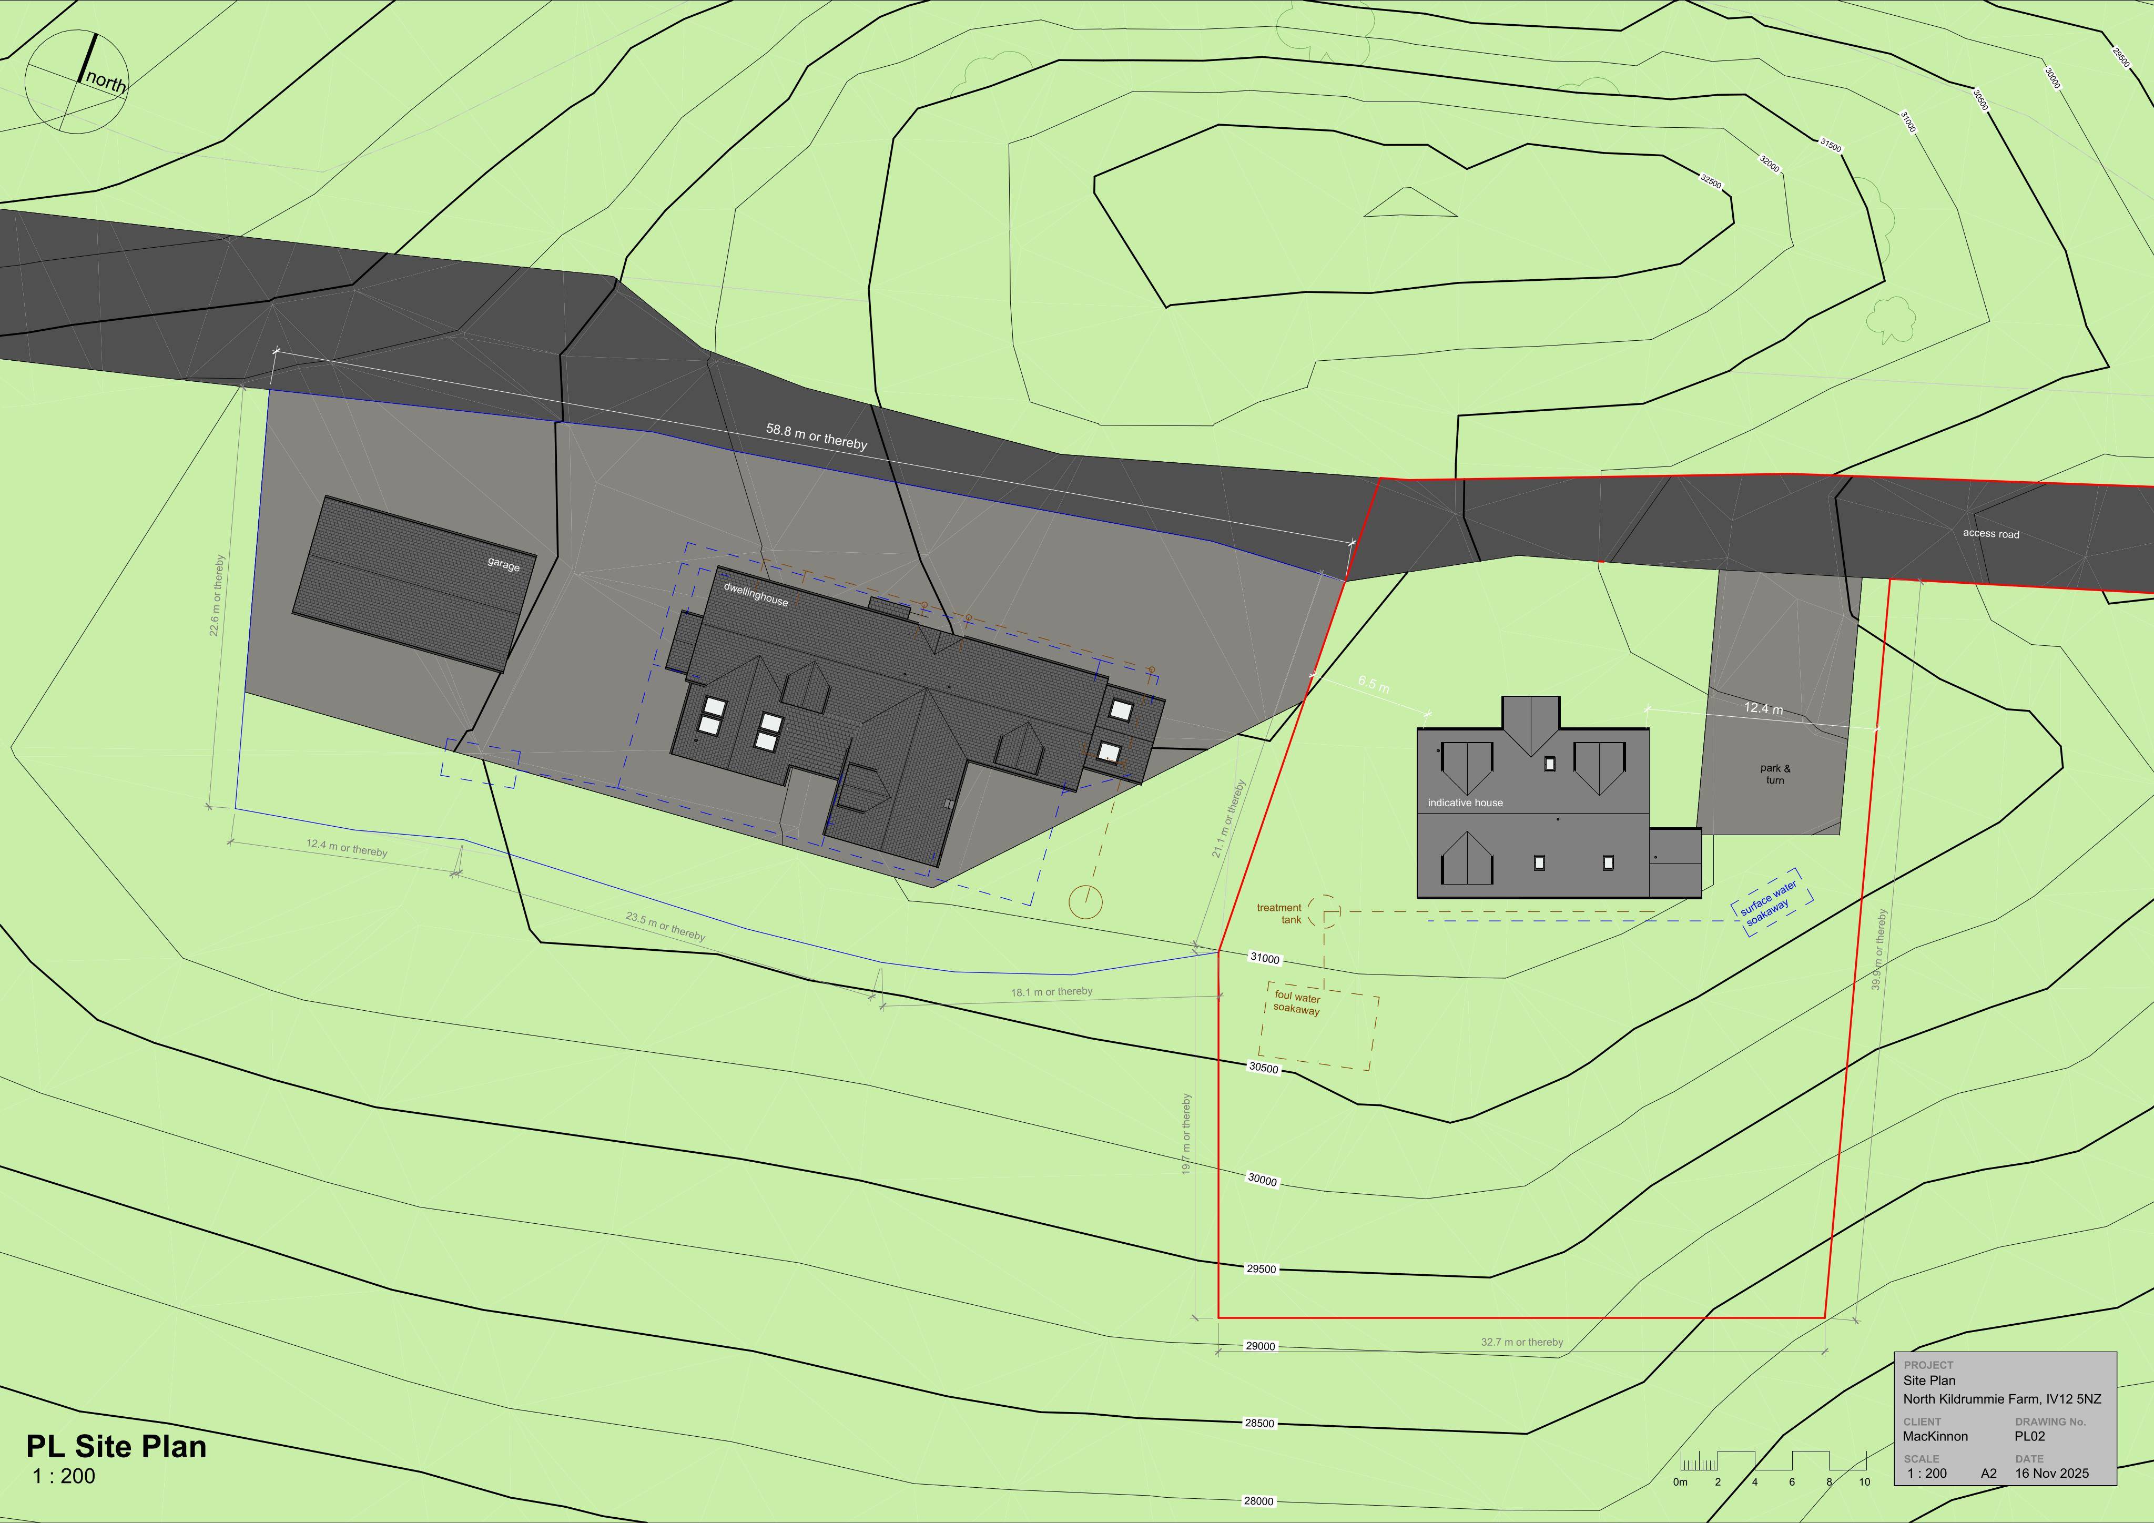Click the 31500 contour label
2154x1523 pixels.
click(x=1831, y=145)
